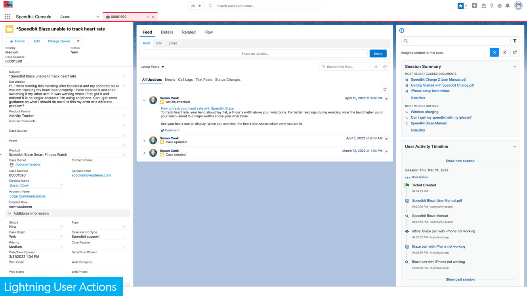Open the Susan Cook contact link
527x296 pixels.
pos(19,185)
